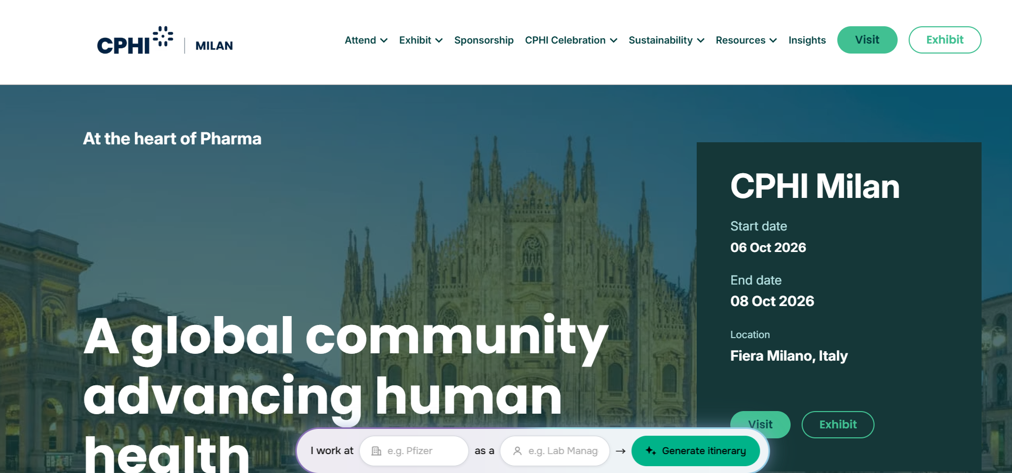The height and width of the screenshot is (473, 1012).
Task: Expand the Attend dropdown chevron
Action: [384, 40]
